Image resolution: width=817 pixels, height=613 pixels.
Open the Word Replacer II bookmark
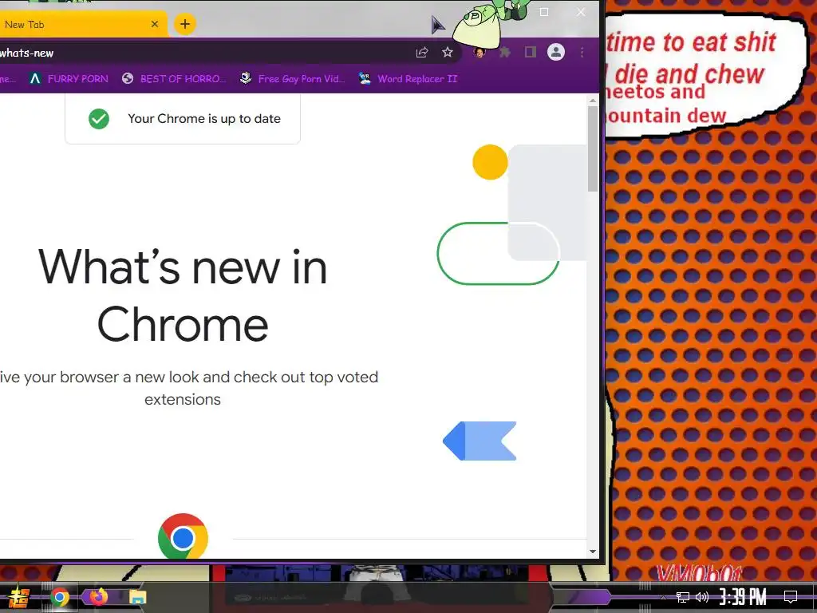click(x=408, y=79)
